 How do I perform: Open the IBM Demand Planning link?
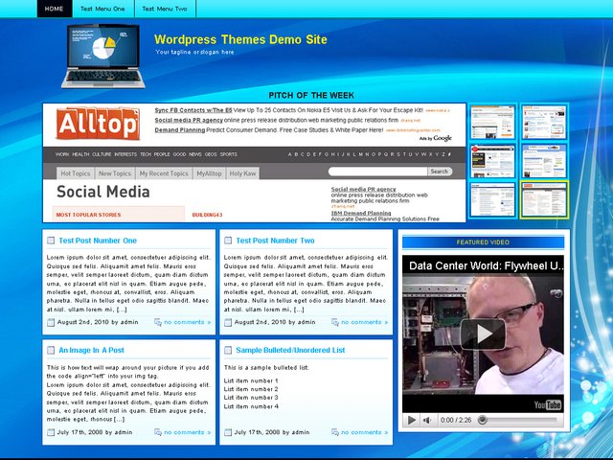click(361, 213)
